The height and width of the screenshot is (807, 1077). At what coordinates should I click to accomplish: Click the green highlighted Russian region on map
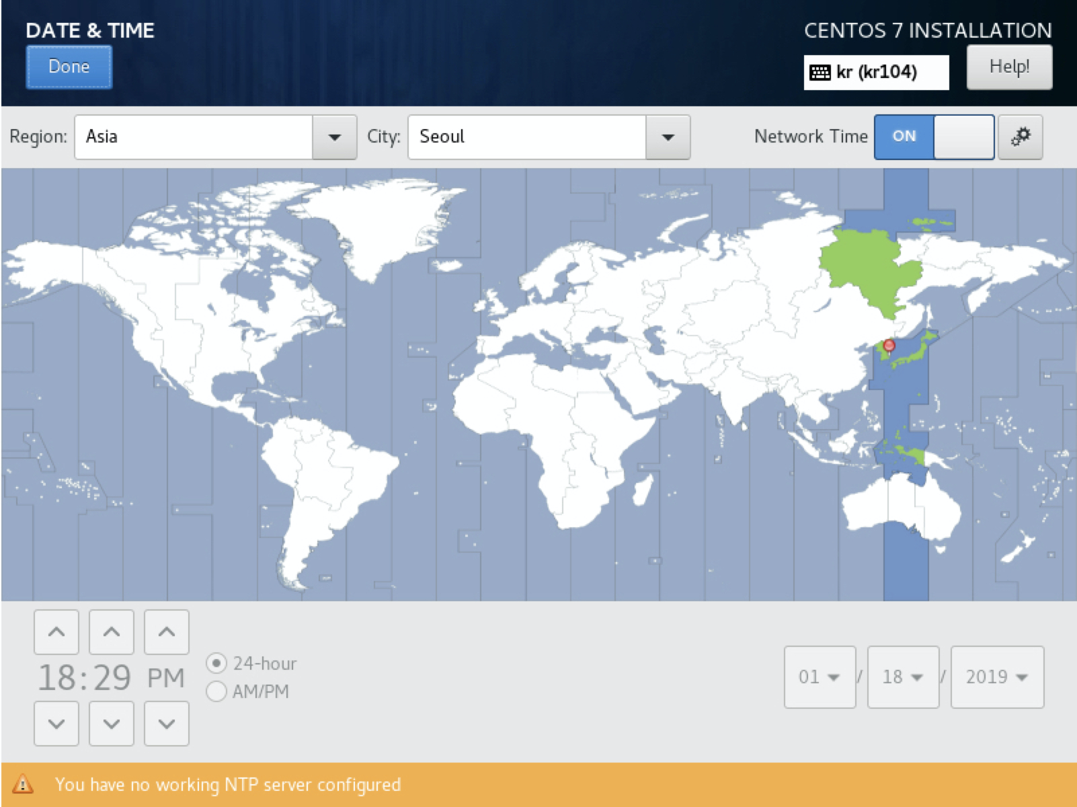point(871,269)
